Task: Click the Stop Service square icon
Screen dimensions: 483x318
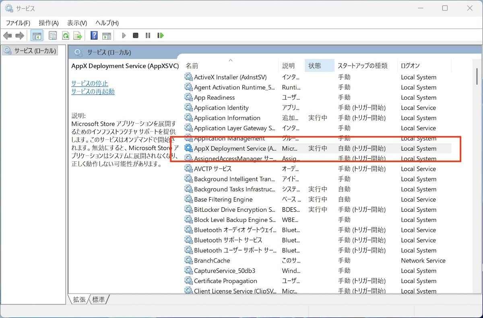Action: (x=136, y=36)
